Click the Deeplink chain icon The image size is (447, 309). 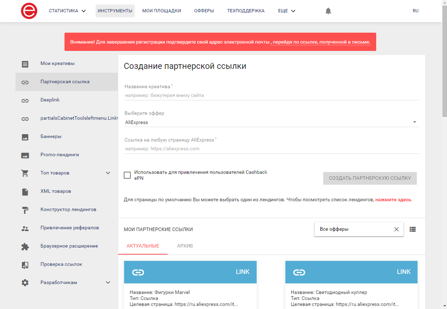25,100
